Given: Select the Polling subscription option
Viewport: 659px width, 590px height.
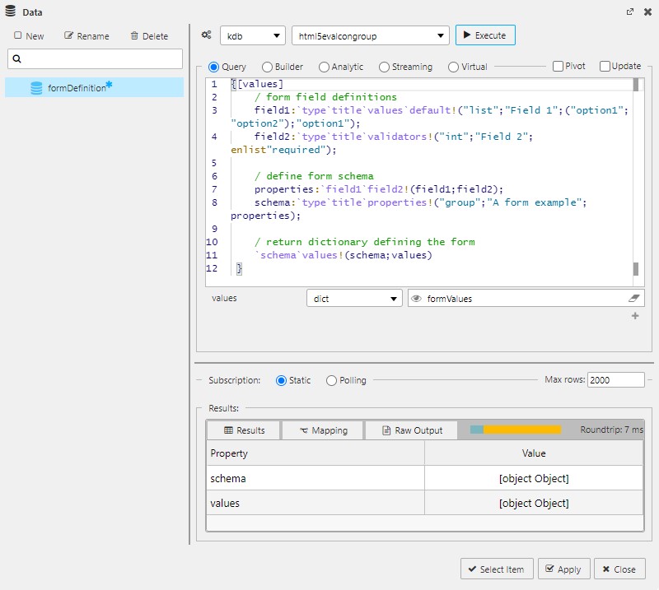Looking at the screenshot, I should [331, 380].
